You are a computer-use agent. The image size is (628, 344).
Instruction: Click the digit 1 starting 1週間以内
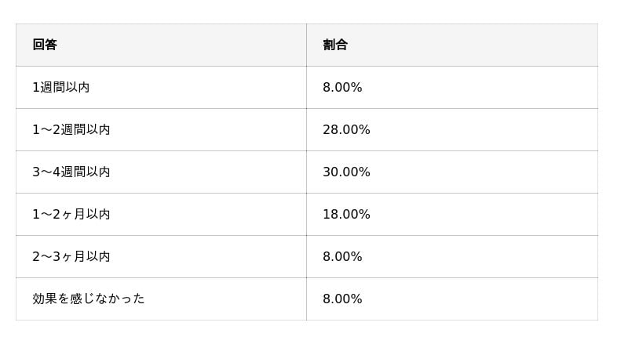coord(35,88)
